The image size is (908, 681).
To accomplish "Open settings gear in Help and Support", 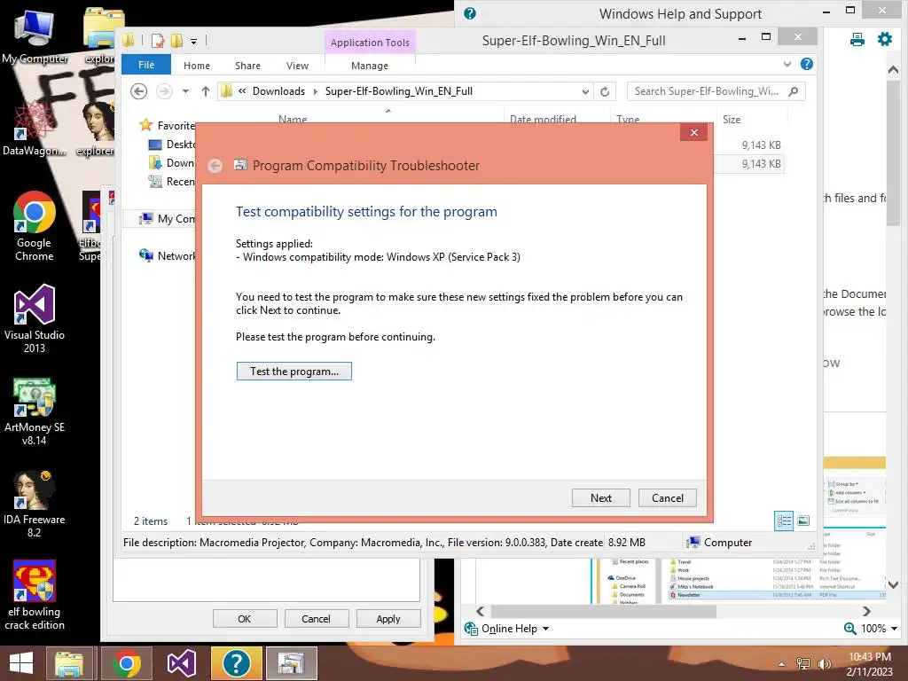I will tap(884, 39).
